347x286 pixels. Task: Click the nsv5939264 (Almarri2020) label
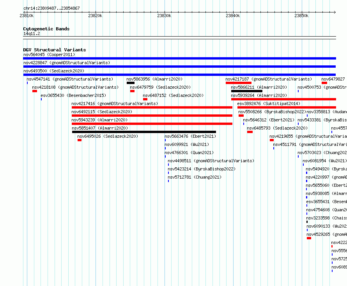(259, 95)
